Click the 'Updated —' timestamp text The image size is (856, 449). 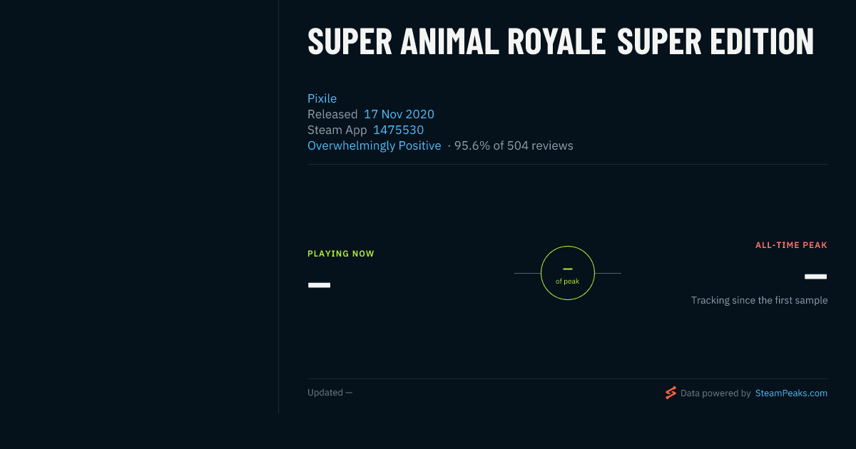pos(330,393)
